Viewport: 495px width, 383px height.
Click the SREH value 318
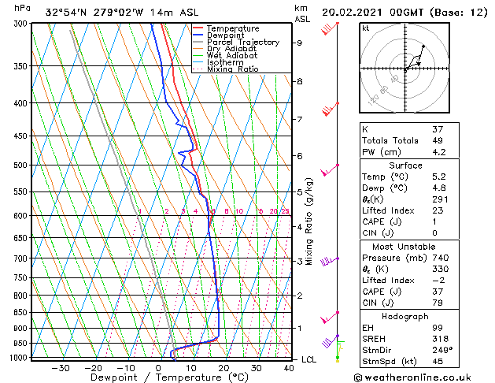tap(441, 339)
